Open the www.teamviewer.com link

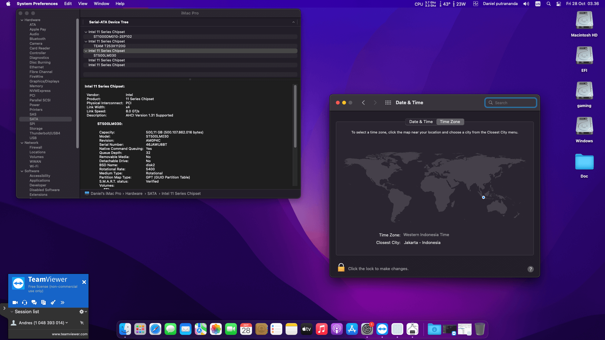70,334
